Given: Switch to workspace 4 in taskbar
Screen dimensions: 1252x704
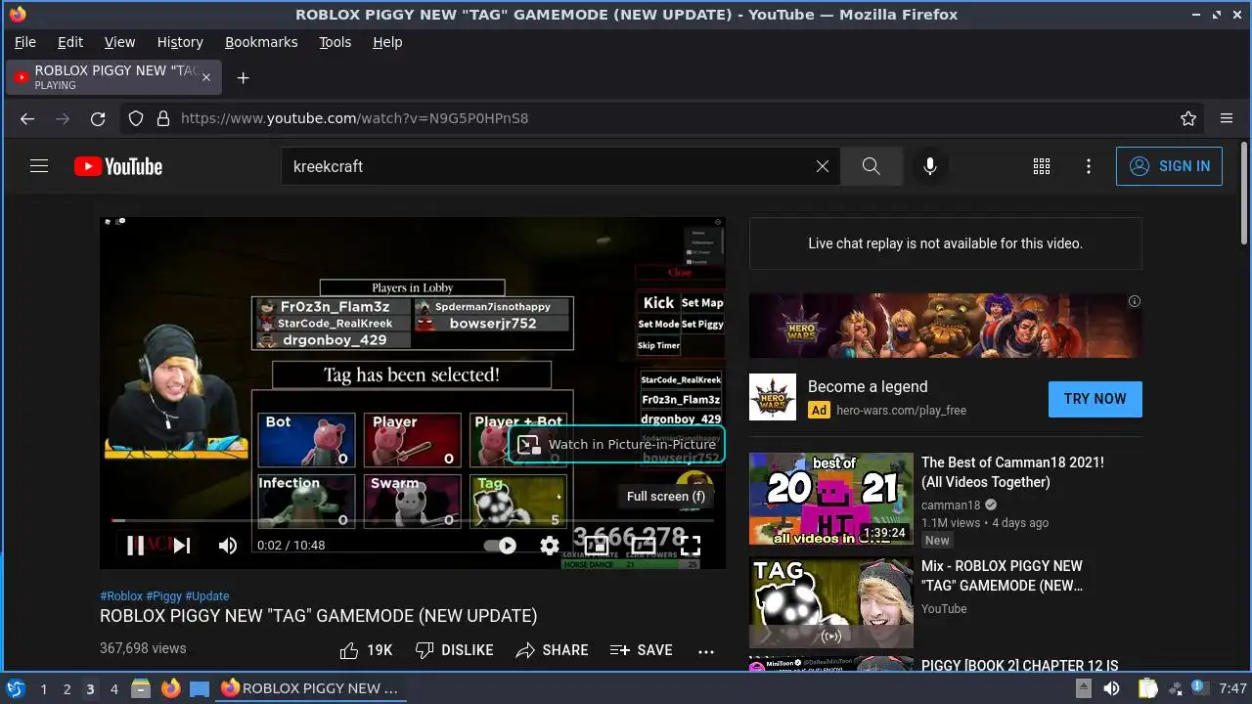Looking at the screenshot, I should (x=113, y=689).
